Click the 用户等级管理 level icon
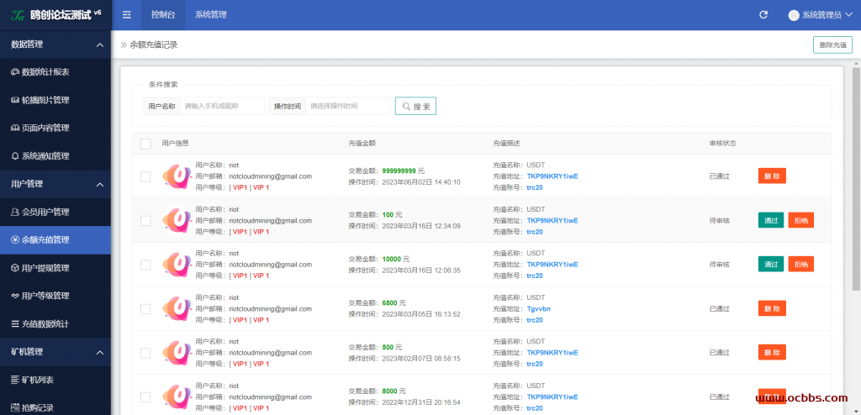Screen dimensions: 861x415 point(15,296)
